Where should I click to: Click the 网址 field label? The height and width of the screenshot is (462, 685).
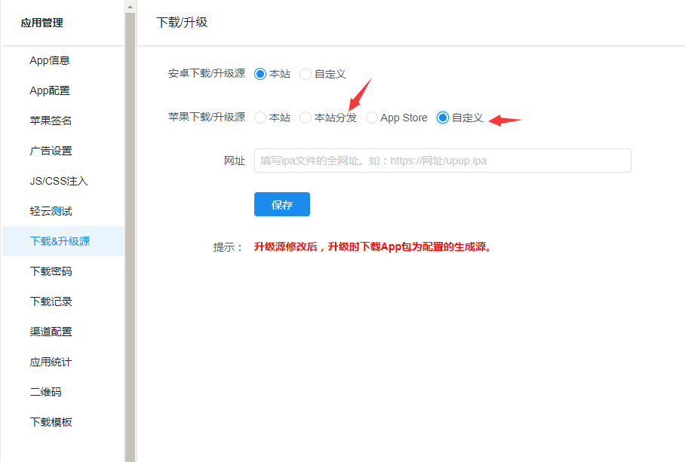[x=235, y=161]
